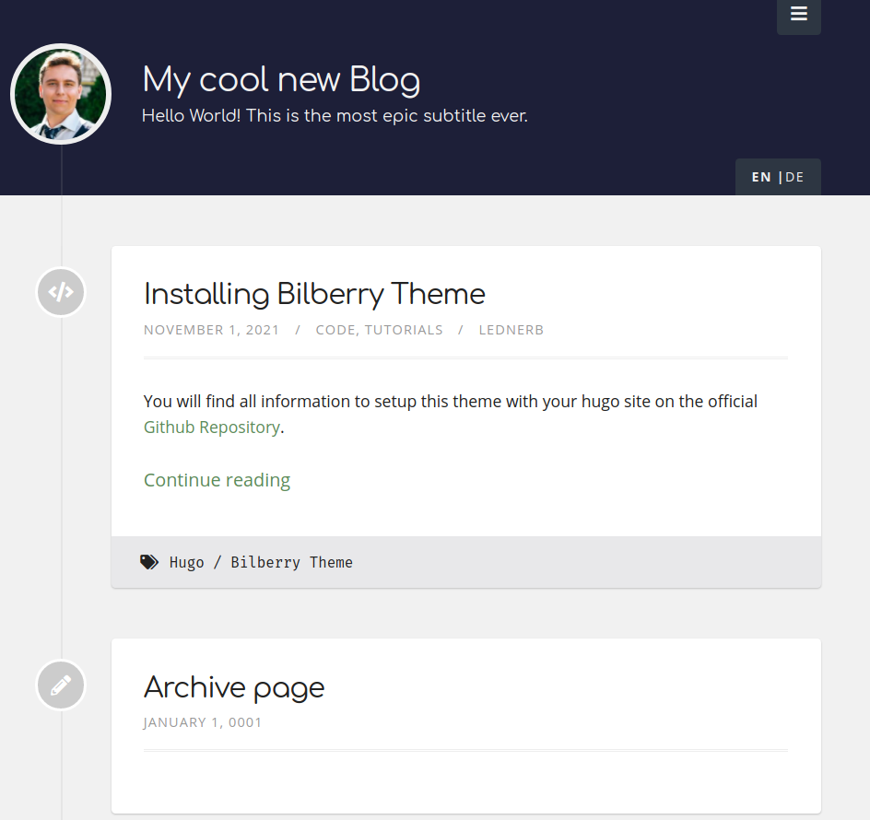Click the NOVEMBER 1, 2021 date

(211, 330)
